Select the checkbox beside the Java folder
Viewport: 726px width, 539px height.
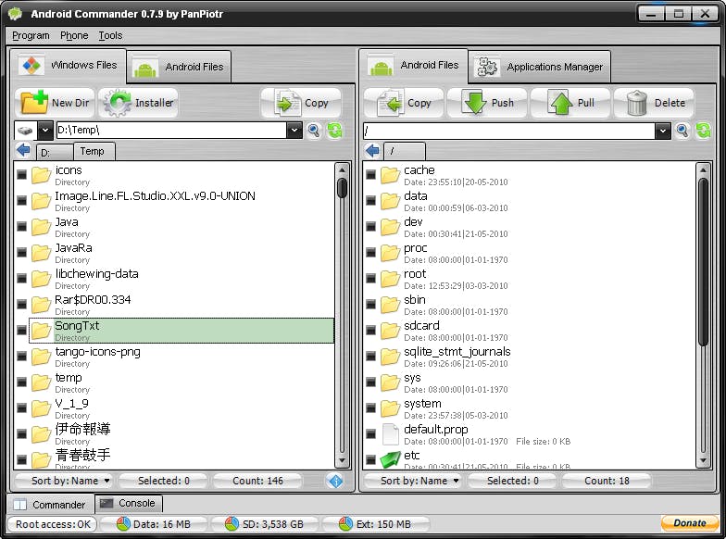click(x=22, y=226)
